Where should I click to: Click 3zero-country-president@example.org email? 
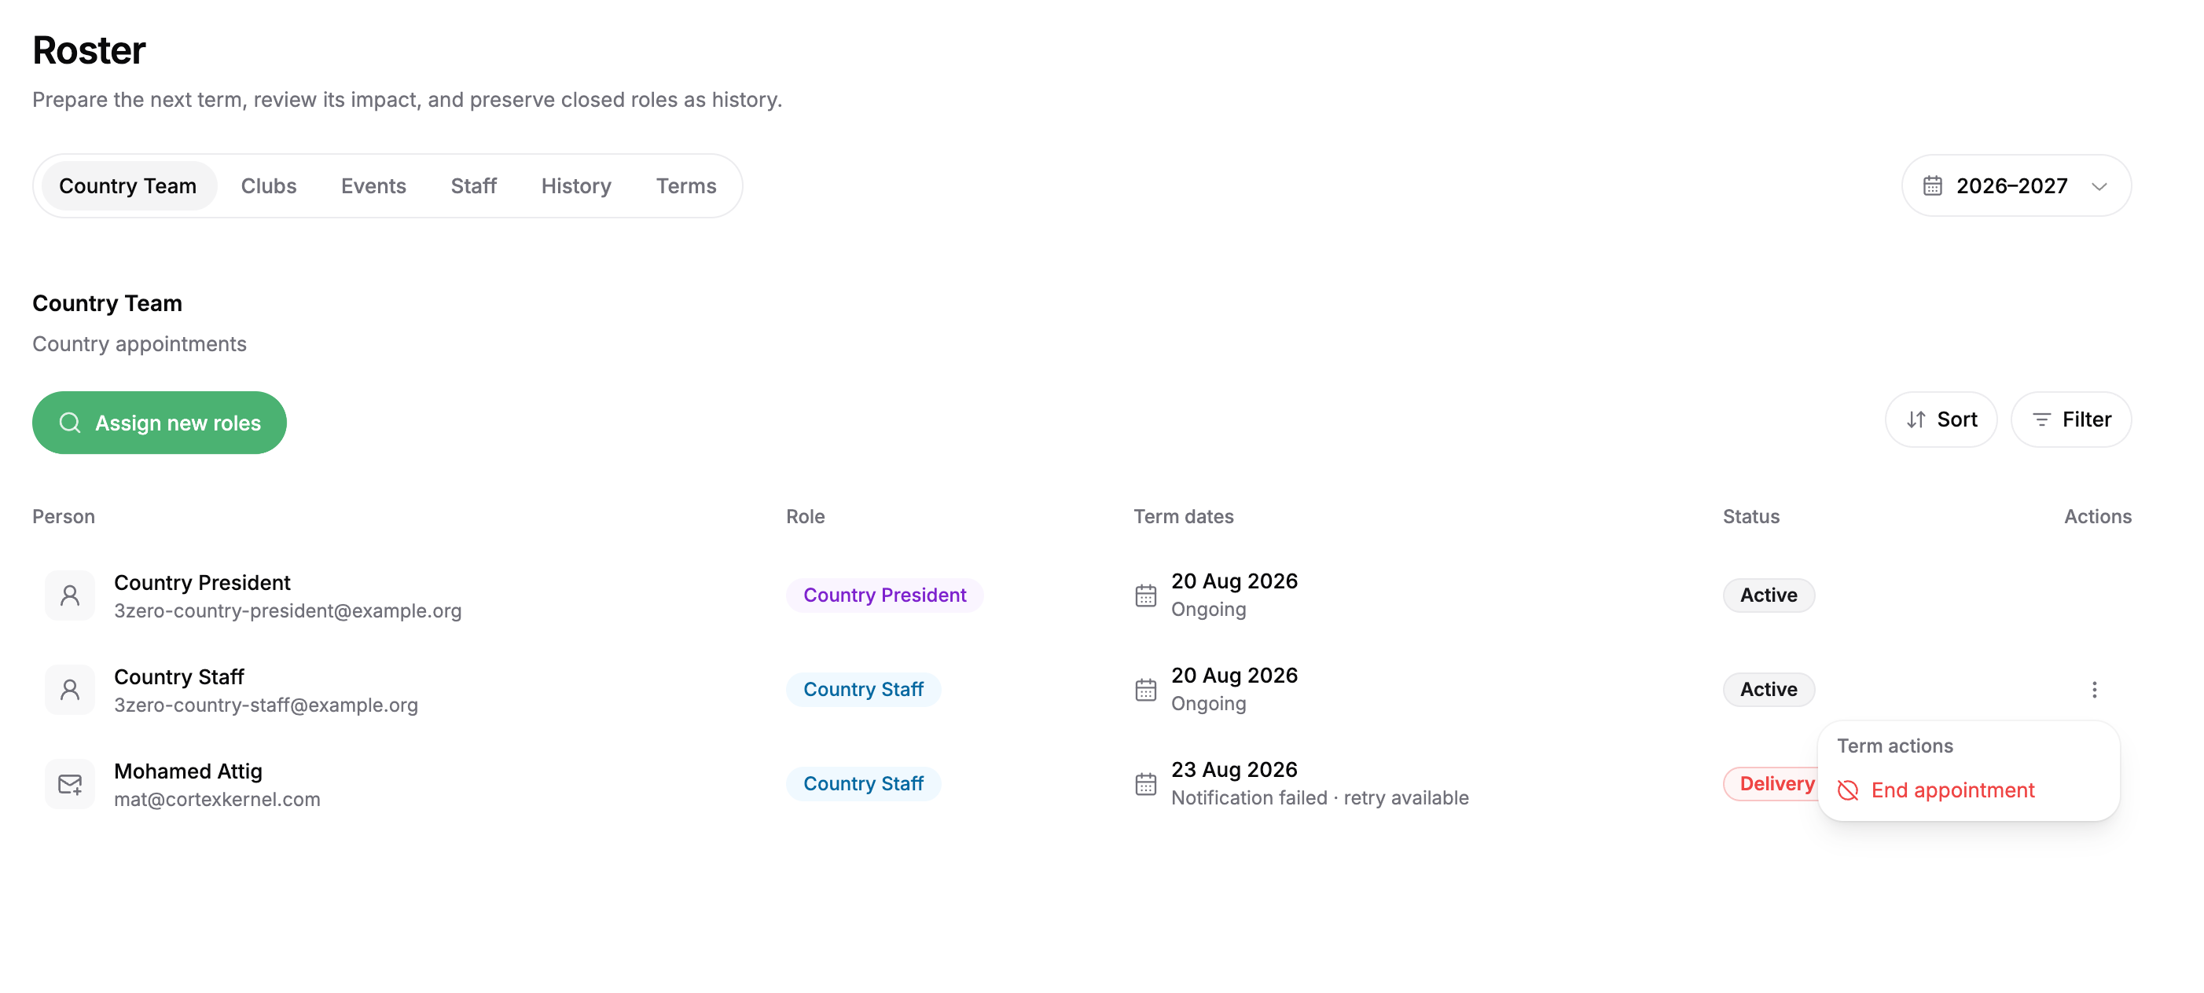(x=288, y=610)
